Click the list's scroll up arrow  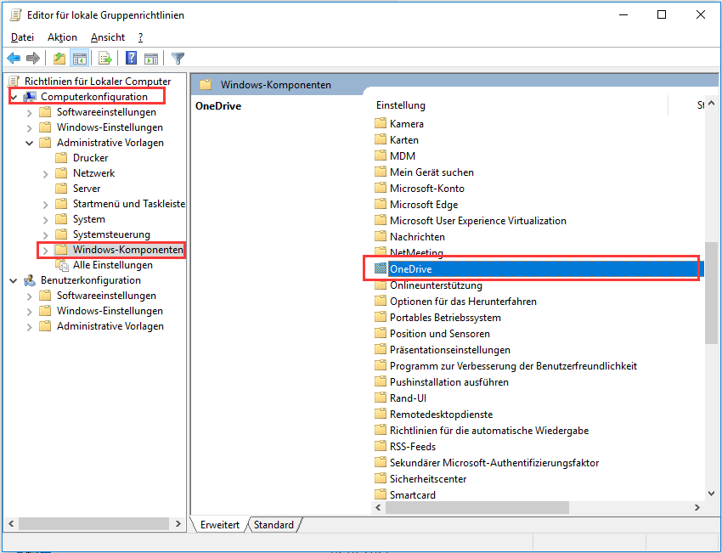[x=711, y=103]
